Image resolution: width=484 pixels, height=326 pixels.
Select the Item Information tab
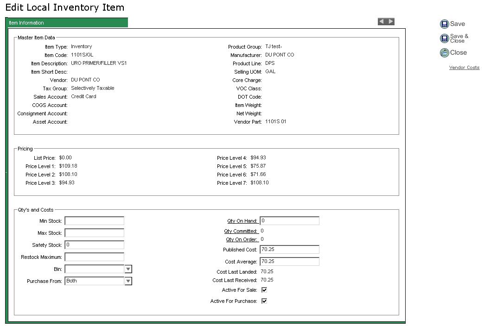click(x=67, y=23)
